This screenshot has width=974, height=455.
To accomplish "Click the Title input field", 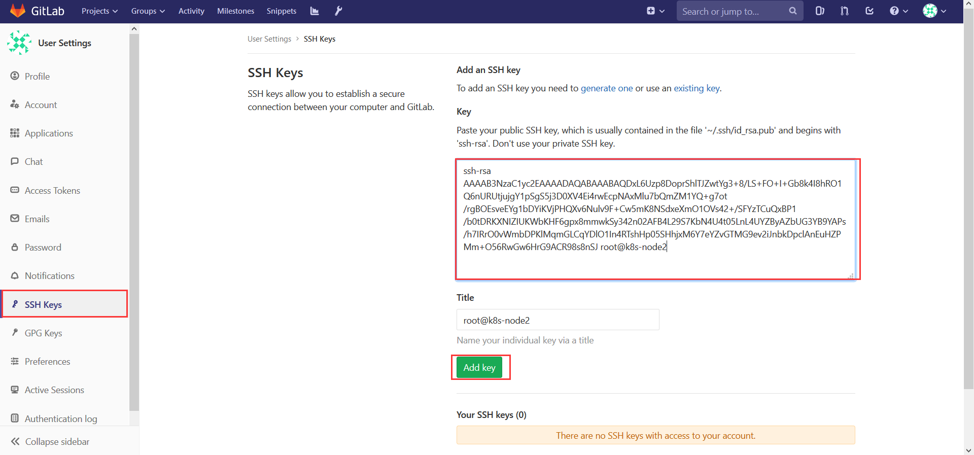I will [558, 320].
